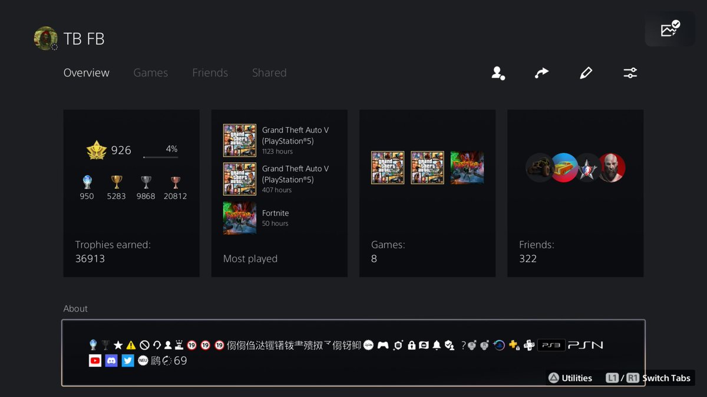The height and width of the screenshot is (397, 707).
Task: Open the yellow car friend avatar
Action: tap(564, 168)
